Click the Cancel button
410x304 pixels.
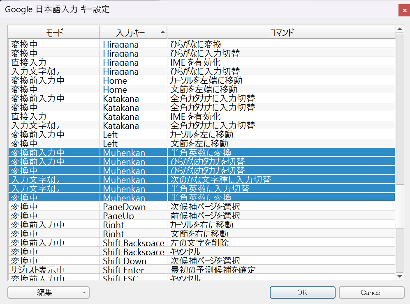371,293
